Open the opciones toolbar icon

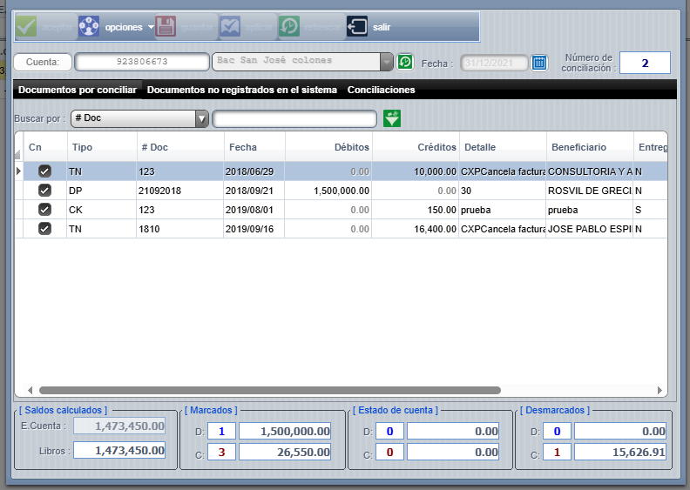tap(89, 27)
